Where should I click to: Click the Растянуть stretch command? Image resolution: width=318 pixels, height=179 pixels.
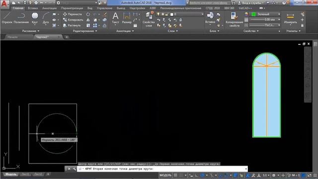72,25
